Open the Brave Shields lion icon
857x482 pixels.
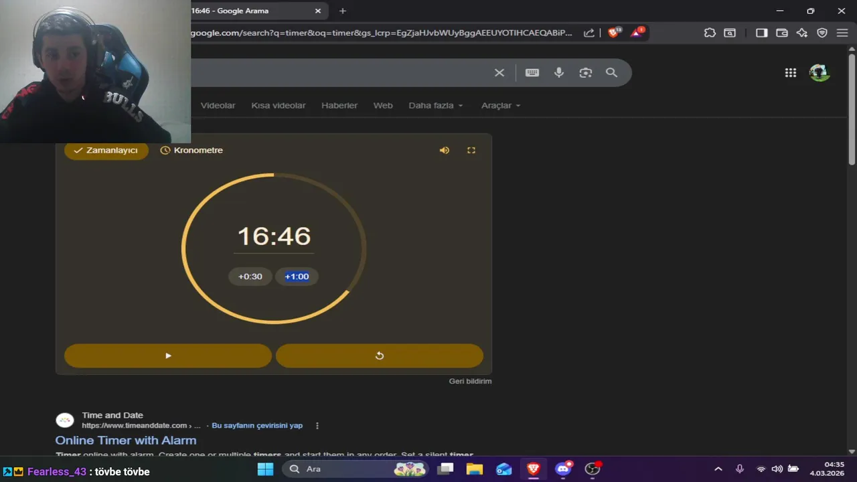tap(613, 32)
